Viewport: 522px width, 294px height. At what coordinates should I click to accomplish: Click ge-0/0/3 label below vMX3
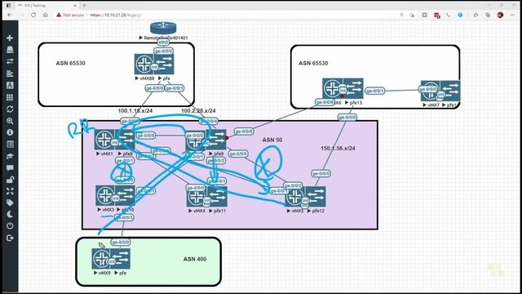tap(124, 217)
